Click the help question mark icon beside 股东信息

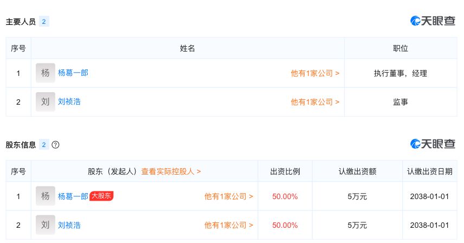pyautogui.click(x=55, y=145)
